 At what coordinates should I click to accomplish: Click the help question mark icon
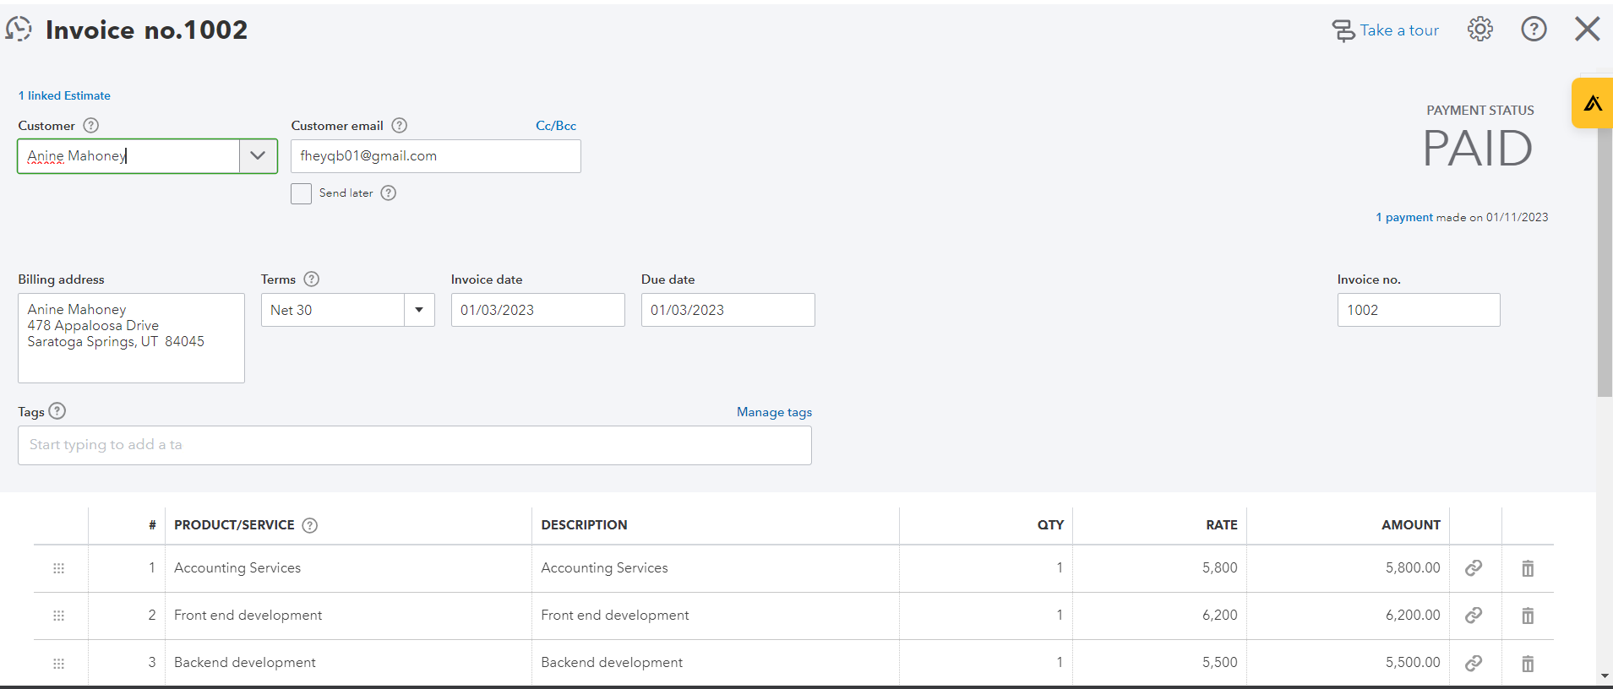click(x=1534, y=30)
